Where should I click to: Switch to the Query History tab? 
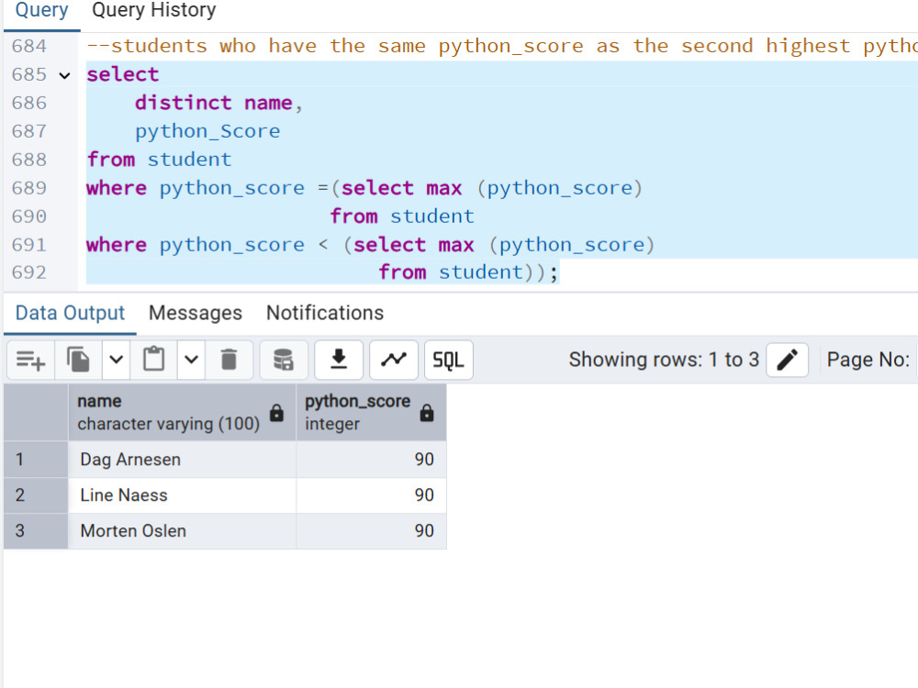point(154,10)
